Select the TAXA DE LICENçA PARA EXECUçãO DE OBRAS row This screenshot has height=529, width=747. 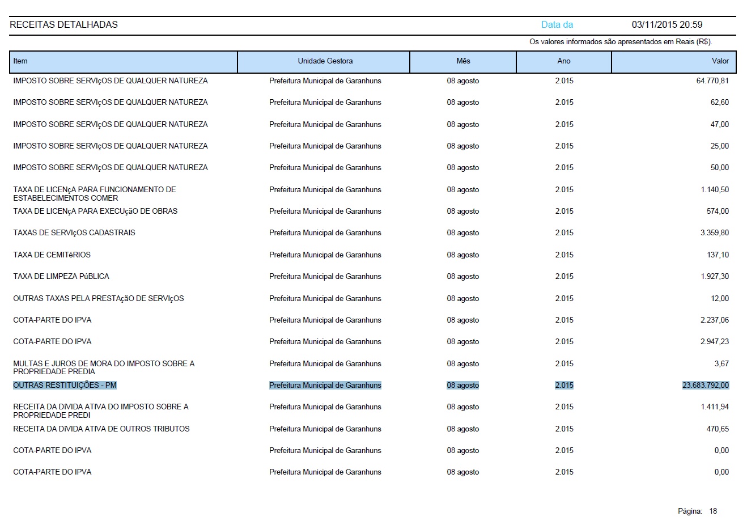371,211
